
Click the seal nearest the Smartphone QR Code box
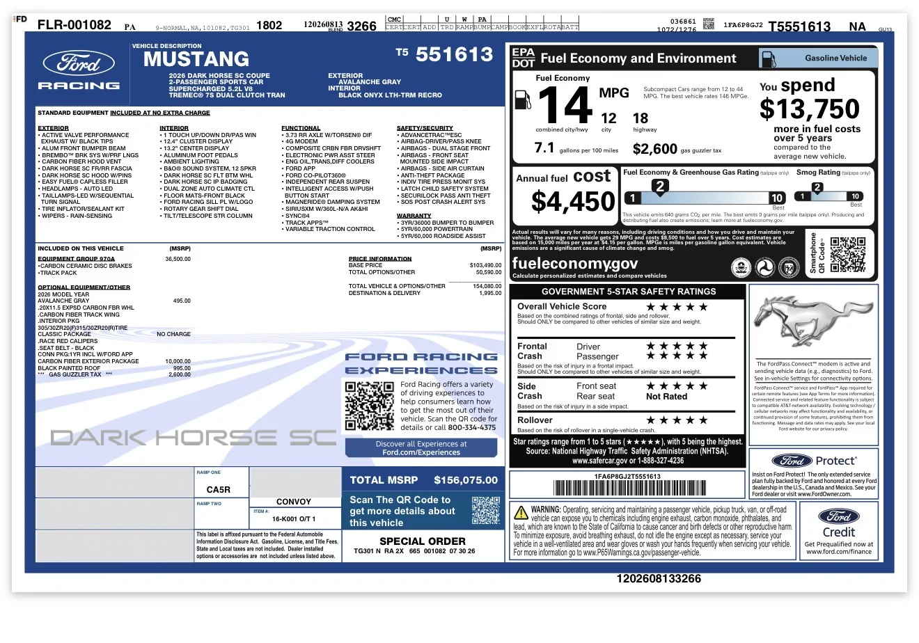coord(790,267)
